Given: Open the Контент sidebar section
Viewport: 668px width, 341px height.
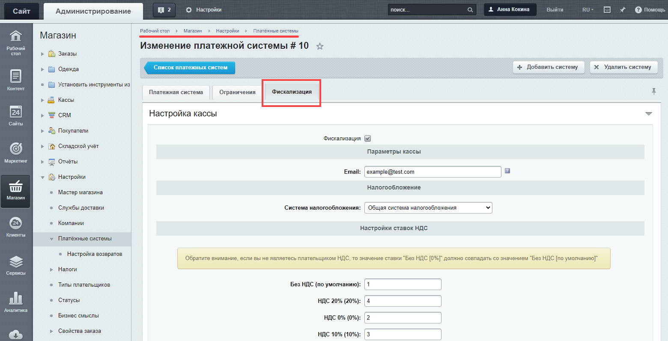Looking at the screenshot, I should [x=16, y=80].
